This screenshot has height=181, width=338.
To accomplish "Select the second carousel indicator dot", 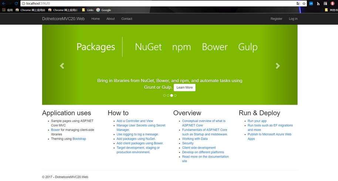I will (168, 95).
